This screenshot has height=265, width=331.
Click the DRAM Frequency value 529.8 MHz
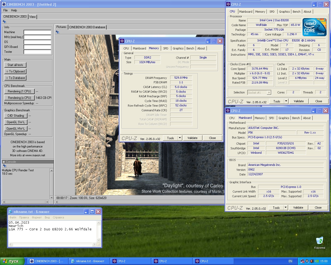point(181,78)
